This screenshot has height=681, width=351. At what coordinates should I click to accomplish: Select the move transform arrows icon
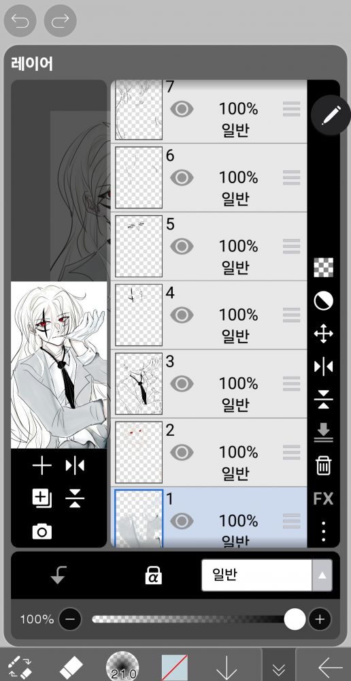pos(323,334)
